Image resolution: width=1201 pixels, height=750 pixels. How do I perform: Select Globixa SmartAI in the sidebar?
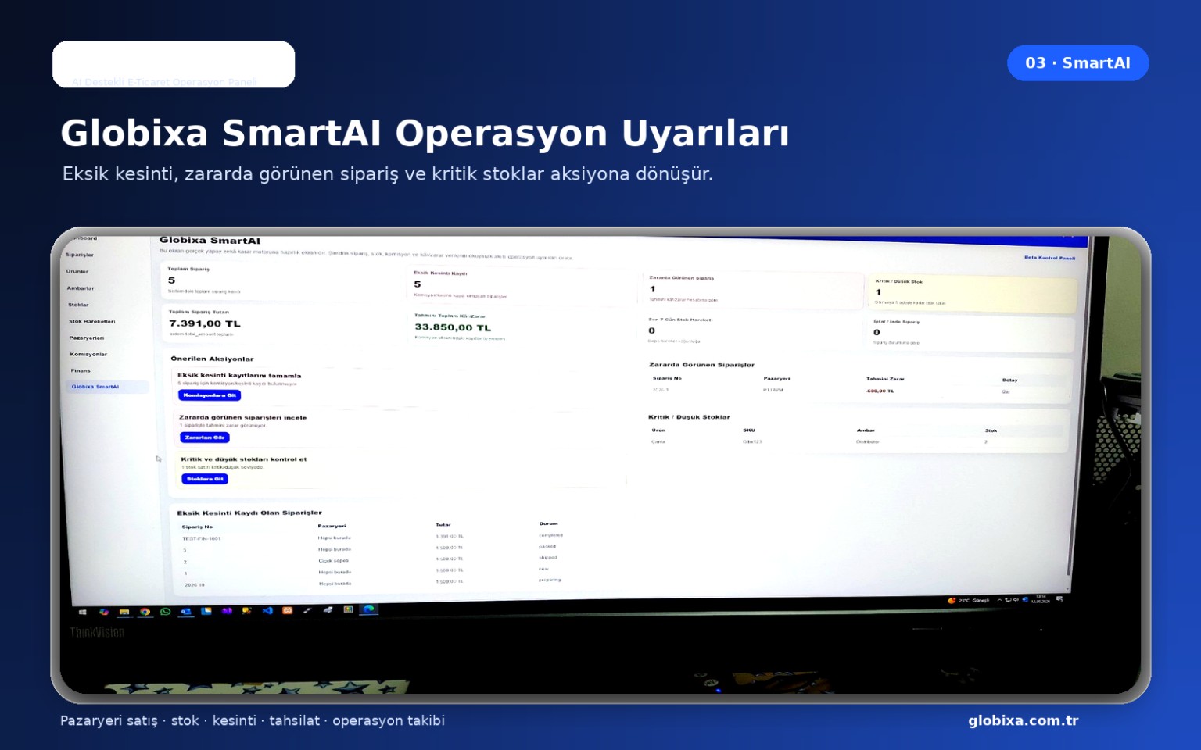(108, 387)
